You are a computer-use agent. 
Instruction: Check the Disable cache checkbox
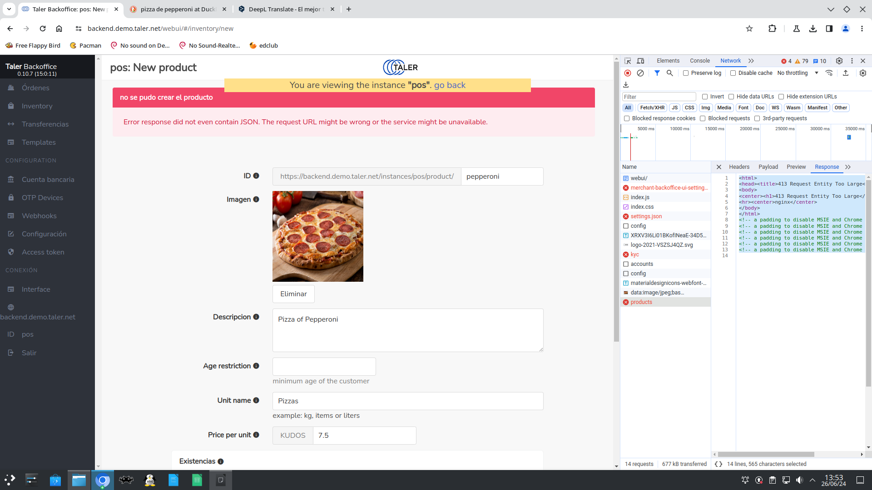tap(733, 73)
